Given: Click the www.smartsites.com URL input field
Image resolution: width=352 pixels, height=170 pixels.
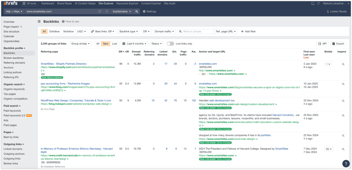Looking at the screenshot, I should pos(60,11).
